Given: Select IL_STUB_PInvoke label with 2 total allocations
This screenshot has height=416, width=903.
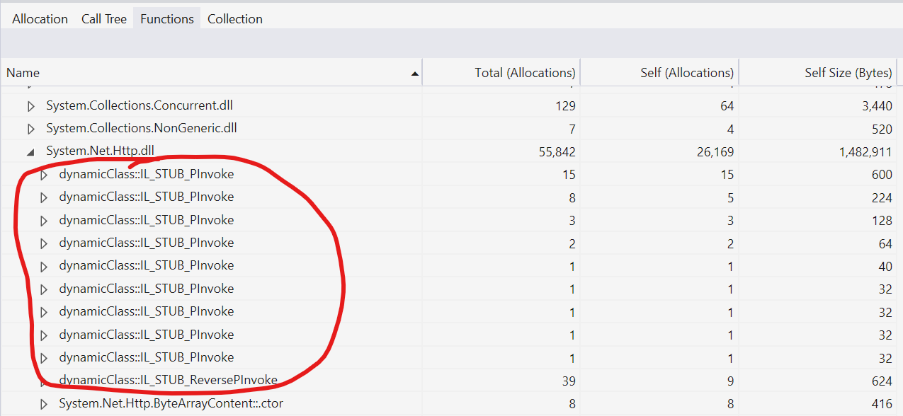Looking at the screenshot, I should point(147,243).
